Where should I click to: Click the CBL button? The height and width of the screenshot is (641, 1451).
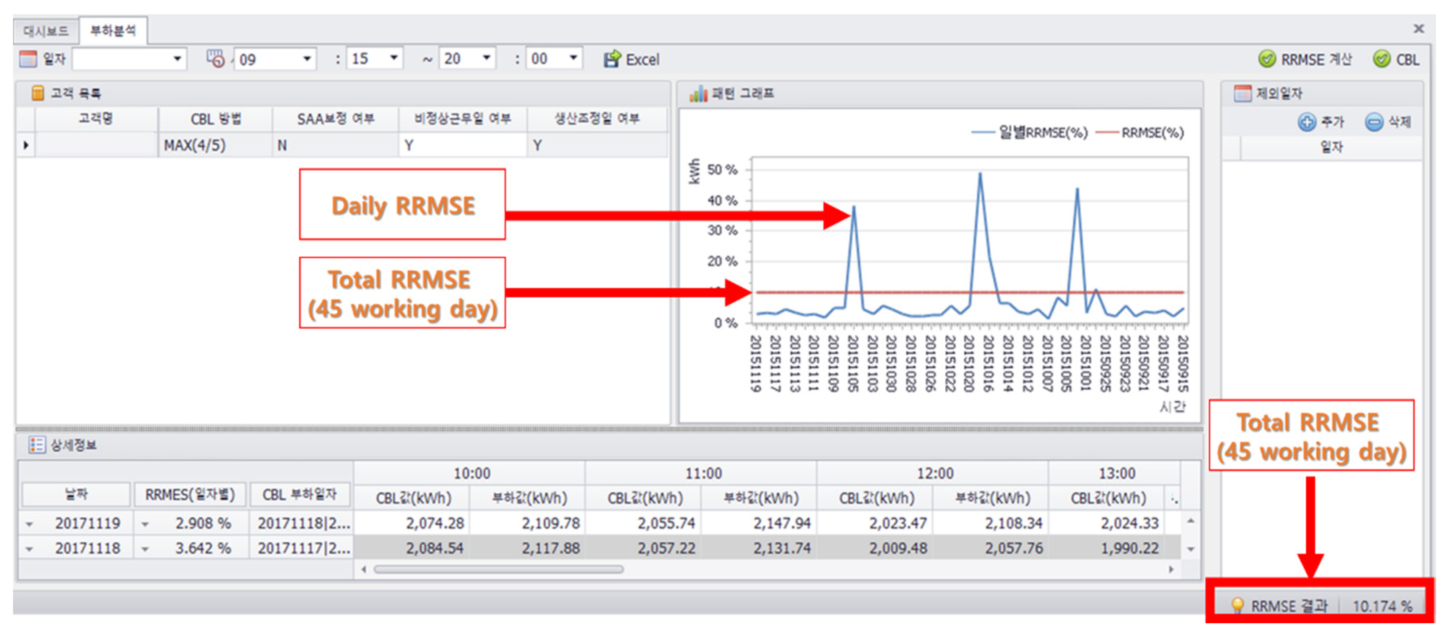click(x=1397, y=59)
